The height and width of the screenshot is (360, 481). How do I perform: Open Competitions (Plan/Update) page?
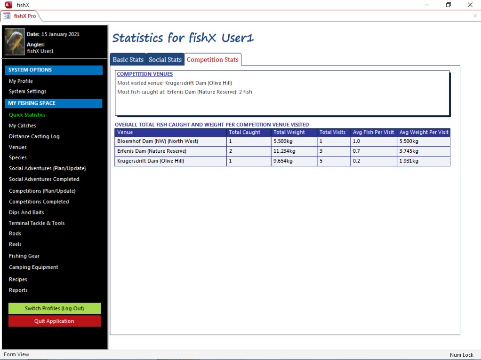[x=42, y=191]
